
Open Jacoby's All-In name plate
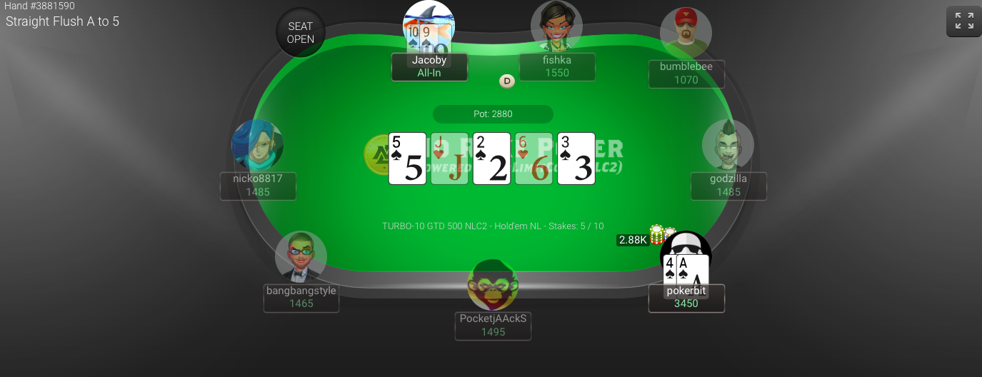point(429,67)
